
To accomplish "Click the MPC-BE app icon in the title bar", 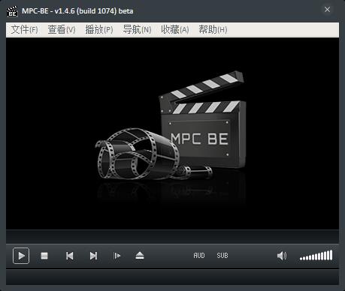I will click(12, 11).
